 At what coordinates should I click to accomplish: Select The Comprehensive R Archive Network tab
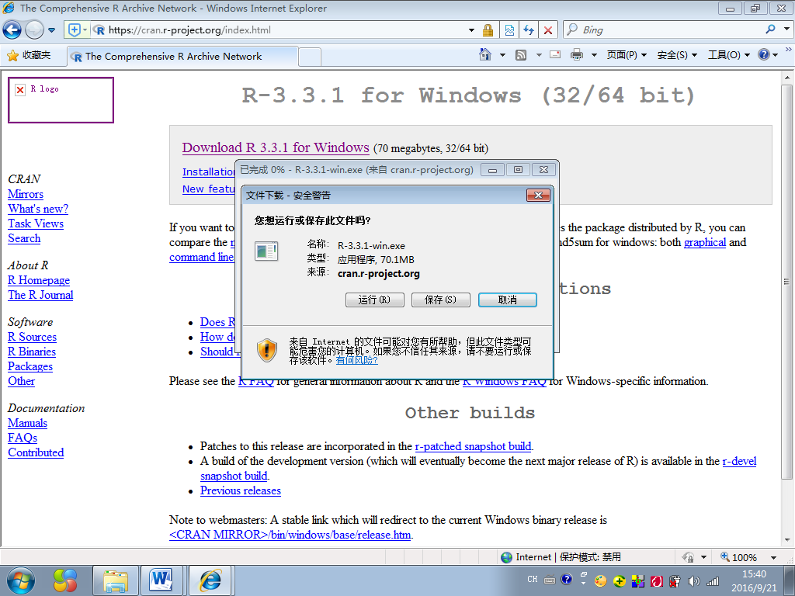(x=182, y=56)
